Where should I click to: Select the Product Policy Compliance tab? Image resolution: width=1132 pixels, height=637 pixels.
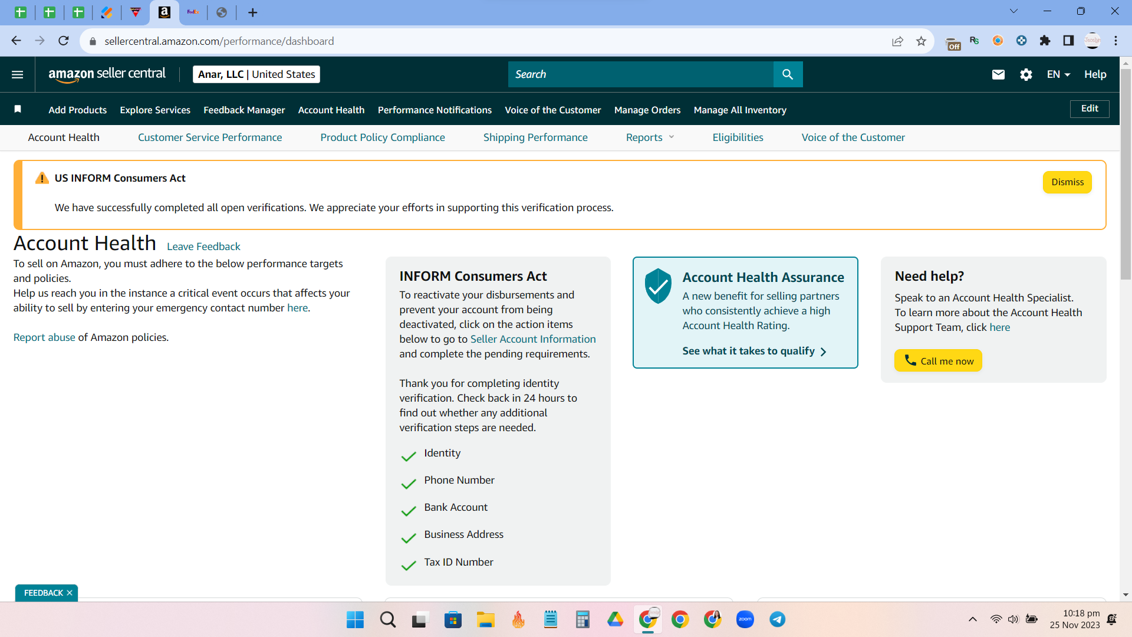tap(383, 137)
